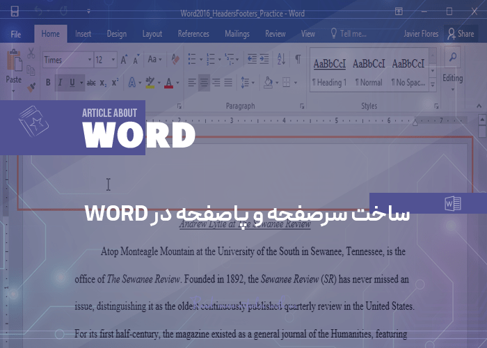Toggle Bold formatting
The height and width of the screenshot is (348, 487).
48,83
